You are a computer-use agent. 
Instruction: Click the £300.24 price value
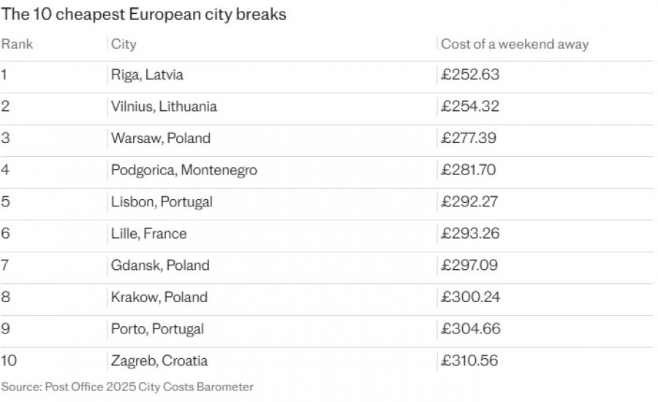tap(470, 297)
